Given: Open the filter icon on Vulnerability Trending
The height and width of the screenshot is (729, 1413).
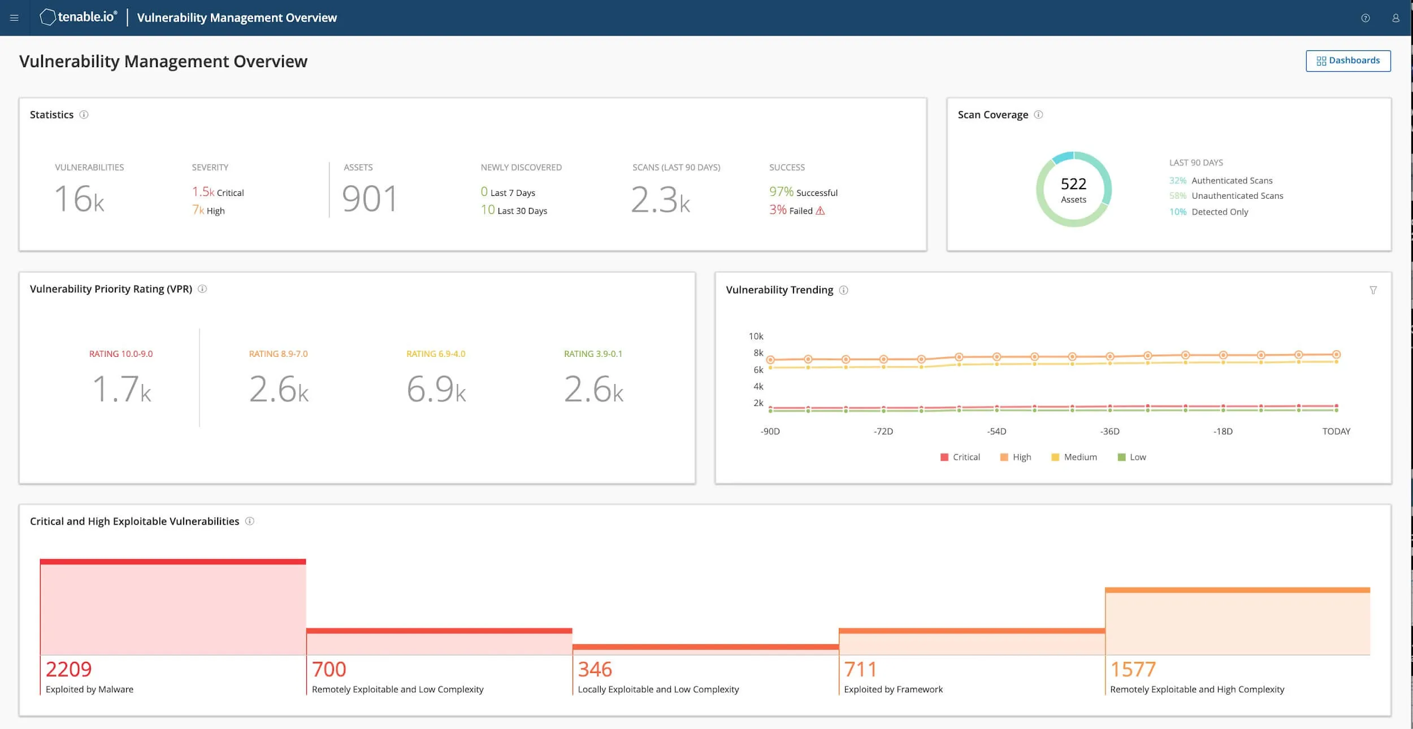Looking at the screenshot, I should (1373, 290).
